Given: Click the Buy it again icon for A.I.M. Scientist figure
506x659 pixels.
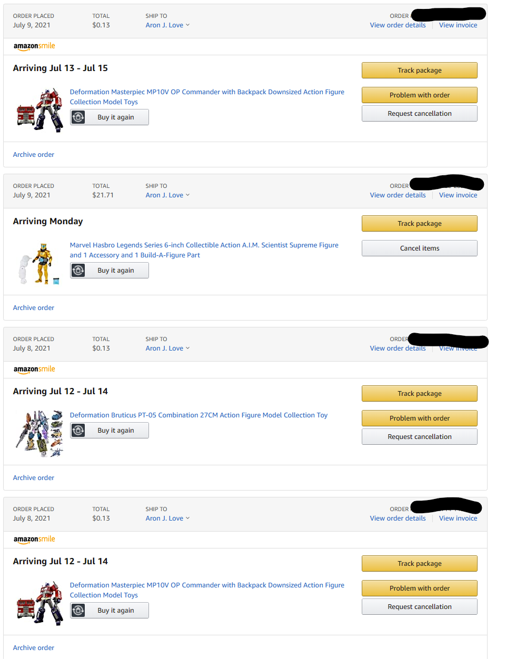Looking at the screenshot, I should [x=78, y=271].
